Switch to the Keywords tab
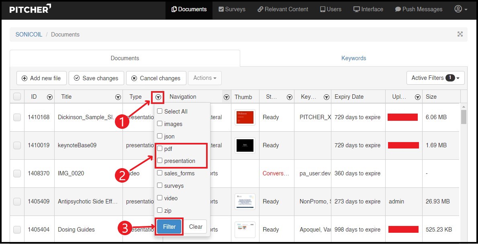The width and height of the screenshot is (478, 244). pos(353,58)
